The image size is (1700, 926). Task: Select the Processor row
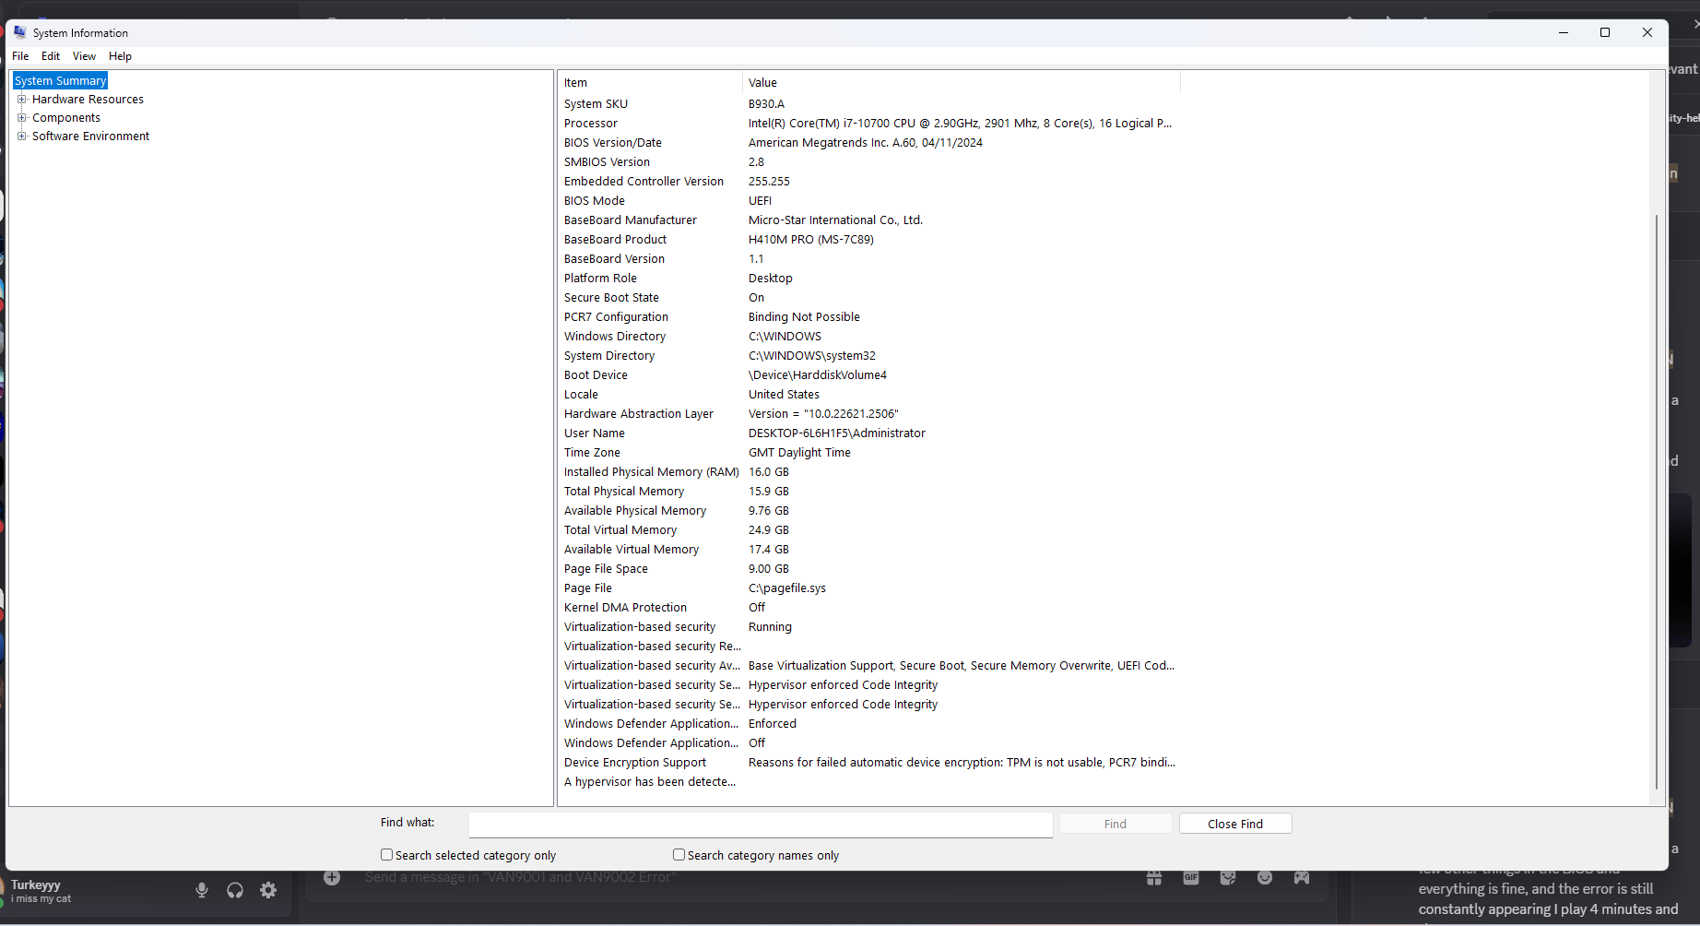(x=868, y=124)
